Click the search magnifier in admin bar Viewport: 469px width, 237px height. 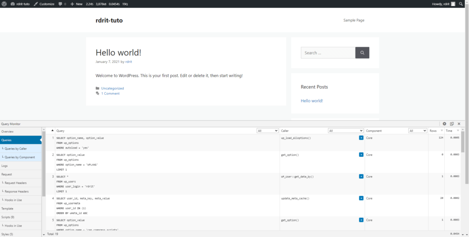pyautogui.click(x=461, y=4)
